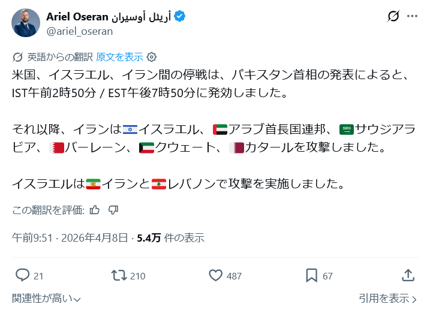Click the thumbs up translation rating
Image resolution: width=430 pixels, height=313 pixels.
[94, 210]
